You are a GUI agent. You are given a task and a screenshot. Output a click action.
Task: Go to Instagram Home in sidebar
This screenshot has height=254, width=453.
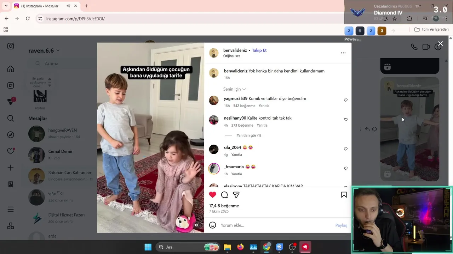pyautogui.click(x=11, y=69)
